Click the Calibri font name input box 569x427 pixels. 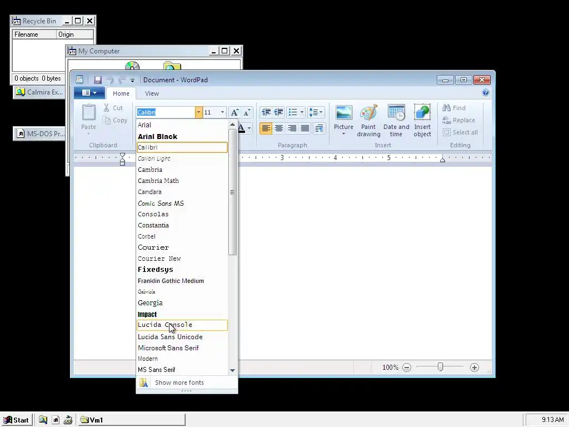point(166,112)
